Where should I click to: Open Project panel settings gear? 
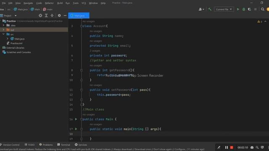[59, 16]
